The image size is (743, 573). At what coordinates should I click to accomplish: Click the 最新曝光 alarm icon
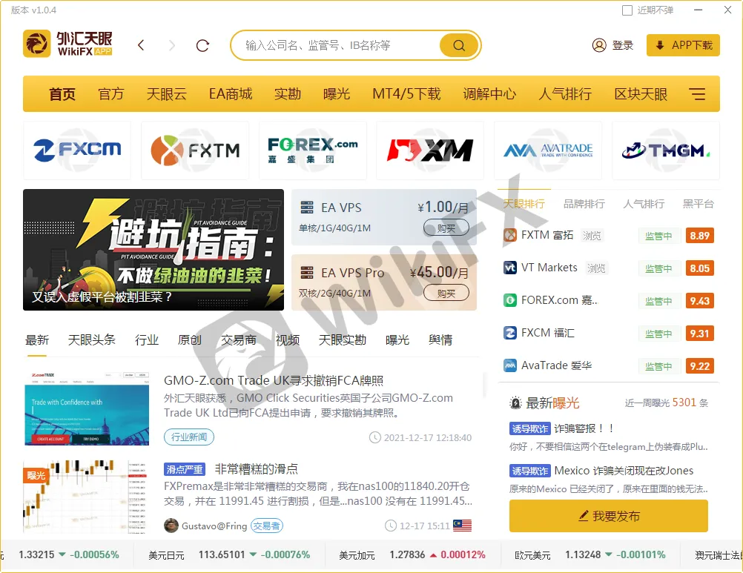coord(515,403)
